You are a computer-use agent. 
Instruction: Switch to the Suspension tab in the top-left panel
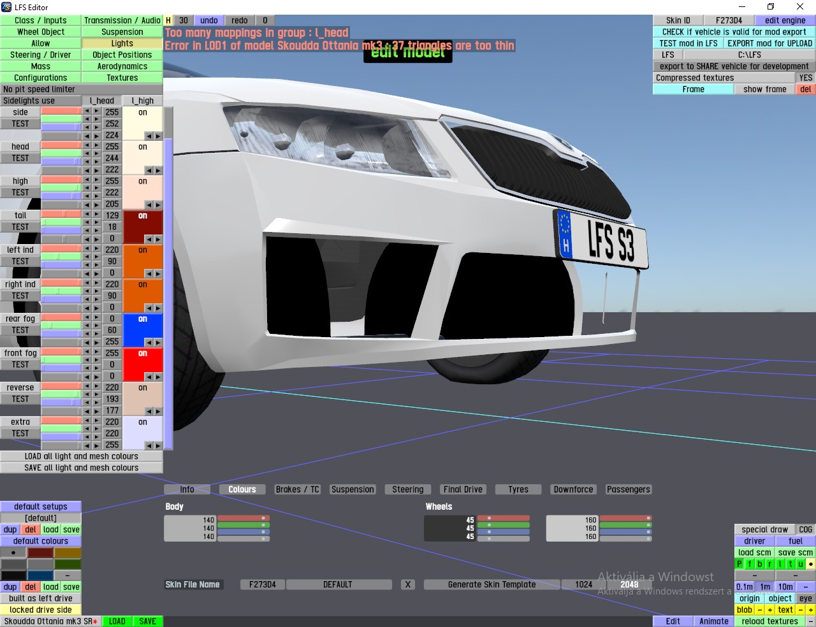point(122,32)
